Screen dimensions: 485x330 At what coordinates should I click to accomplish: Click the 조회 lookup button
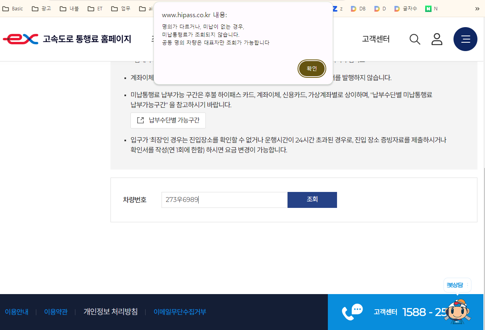[312, 200]
